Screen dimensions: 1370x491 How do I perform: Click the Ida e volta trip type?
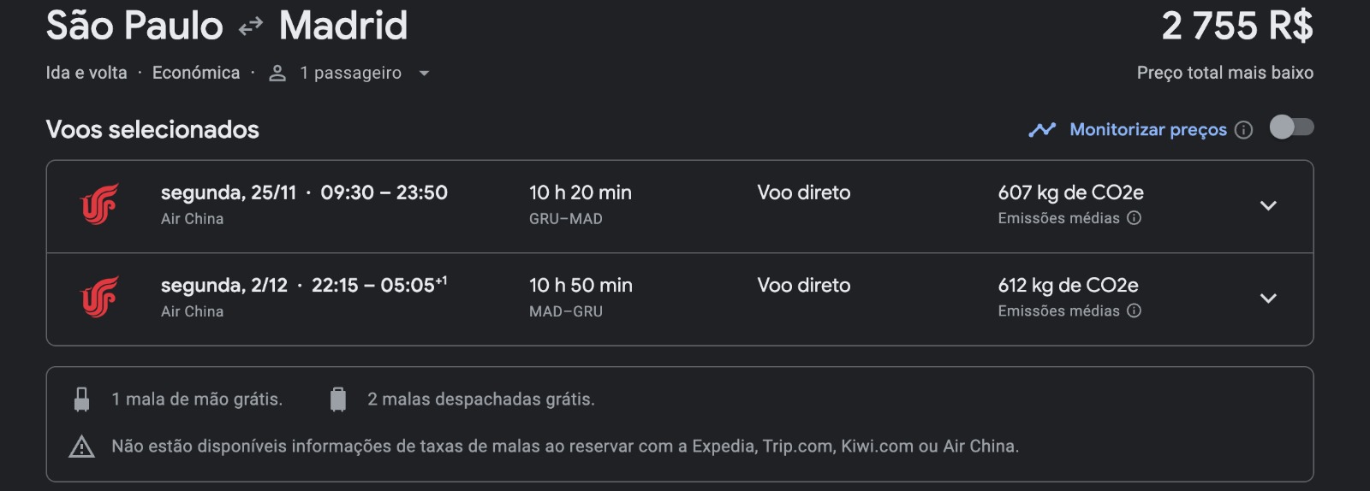click(x=86, y=73)
